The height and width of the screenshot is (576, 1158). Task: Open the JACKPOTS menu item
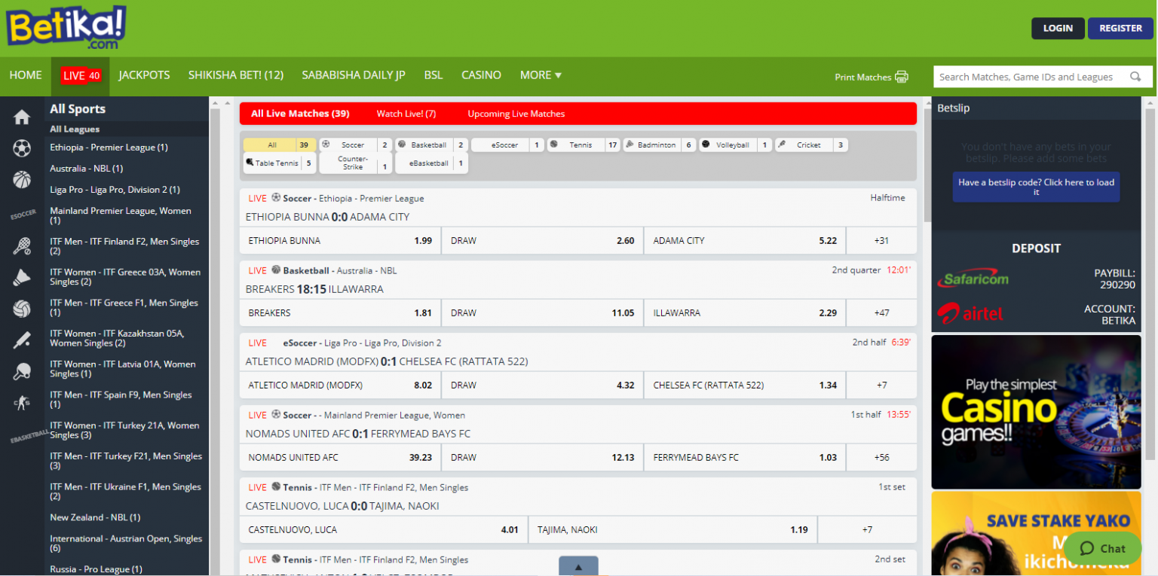coord(144,75)
